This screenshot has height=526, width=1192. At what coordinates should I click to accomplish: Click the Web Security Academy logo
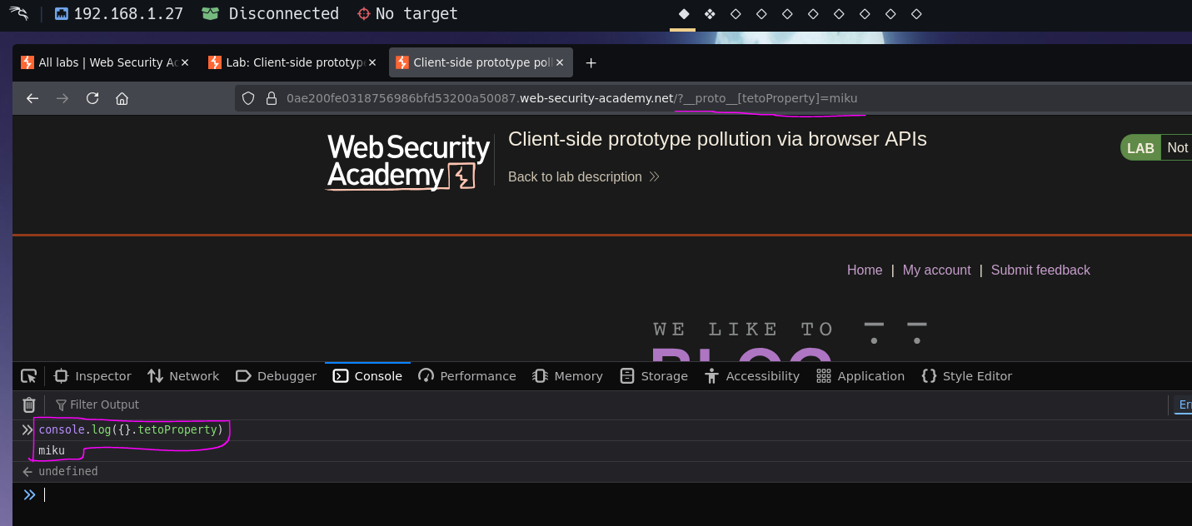(408, 162)
